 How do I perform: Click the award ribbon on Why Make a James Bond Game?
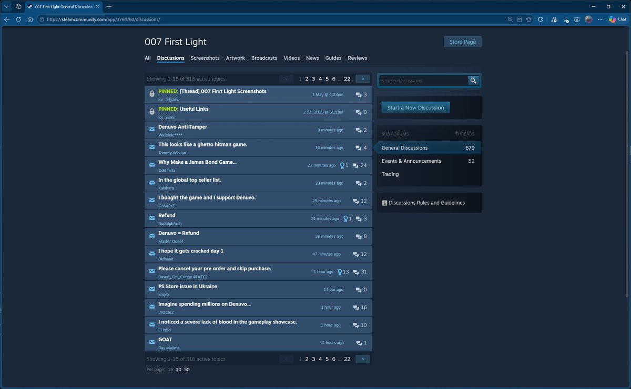(x=342, y=165)
